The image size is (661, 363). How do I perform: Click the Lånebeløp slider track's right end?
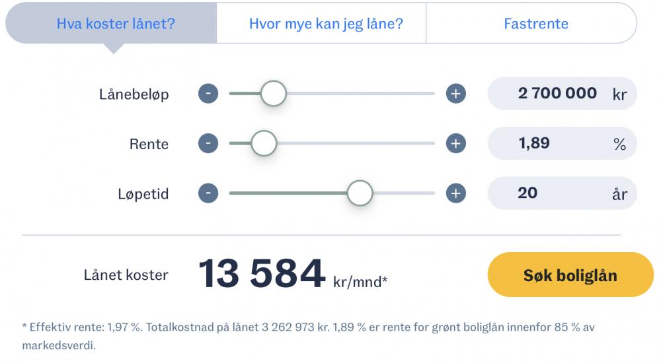pyautogui.click(x=431, y=94)
